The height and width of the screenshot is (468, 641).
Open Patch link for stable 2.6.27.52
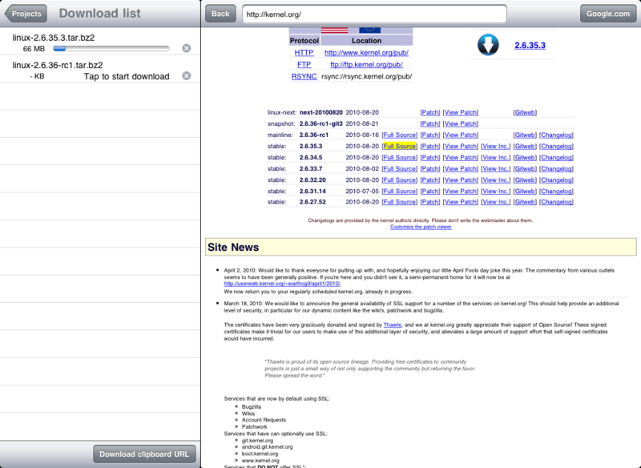click(x=430, y=202)
